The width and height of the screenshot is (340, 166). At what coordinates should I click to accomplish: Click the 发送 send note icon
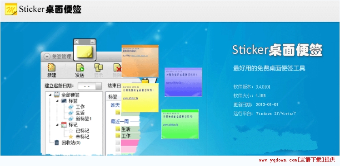(80, 68)
